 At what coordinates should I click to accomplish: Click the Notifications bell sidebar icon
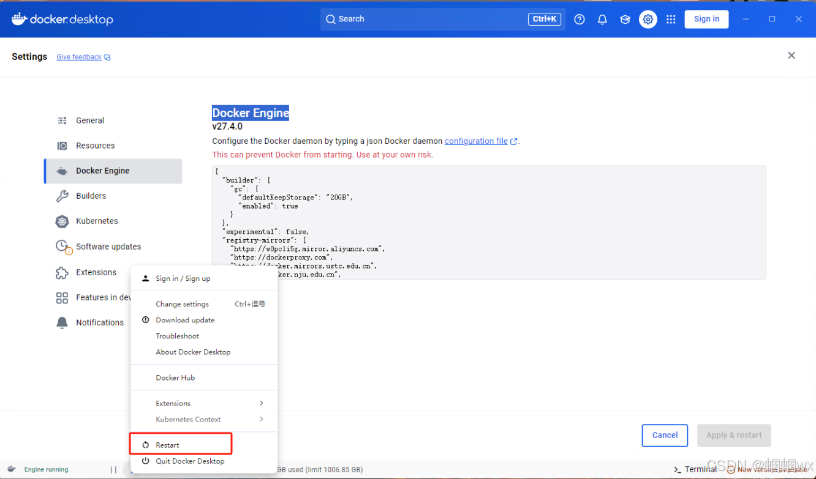coord(62,323)
